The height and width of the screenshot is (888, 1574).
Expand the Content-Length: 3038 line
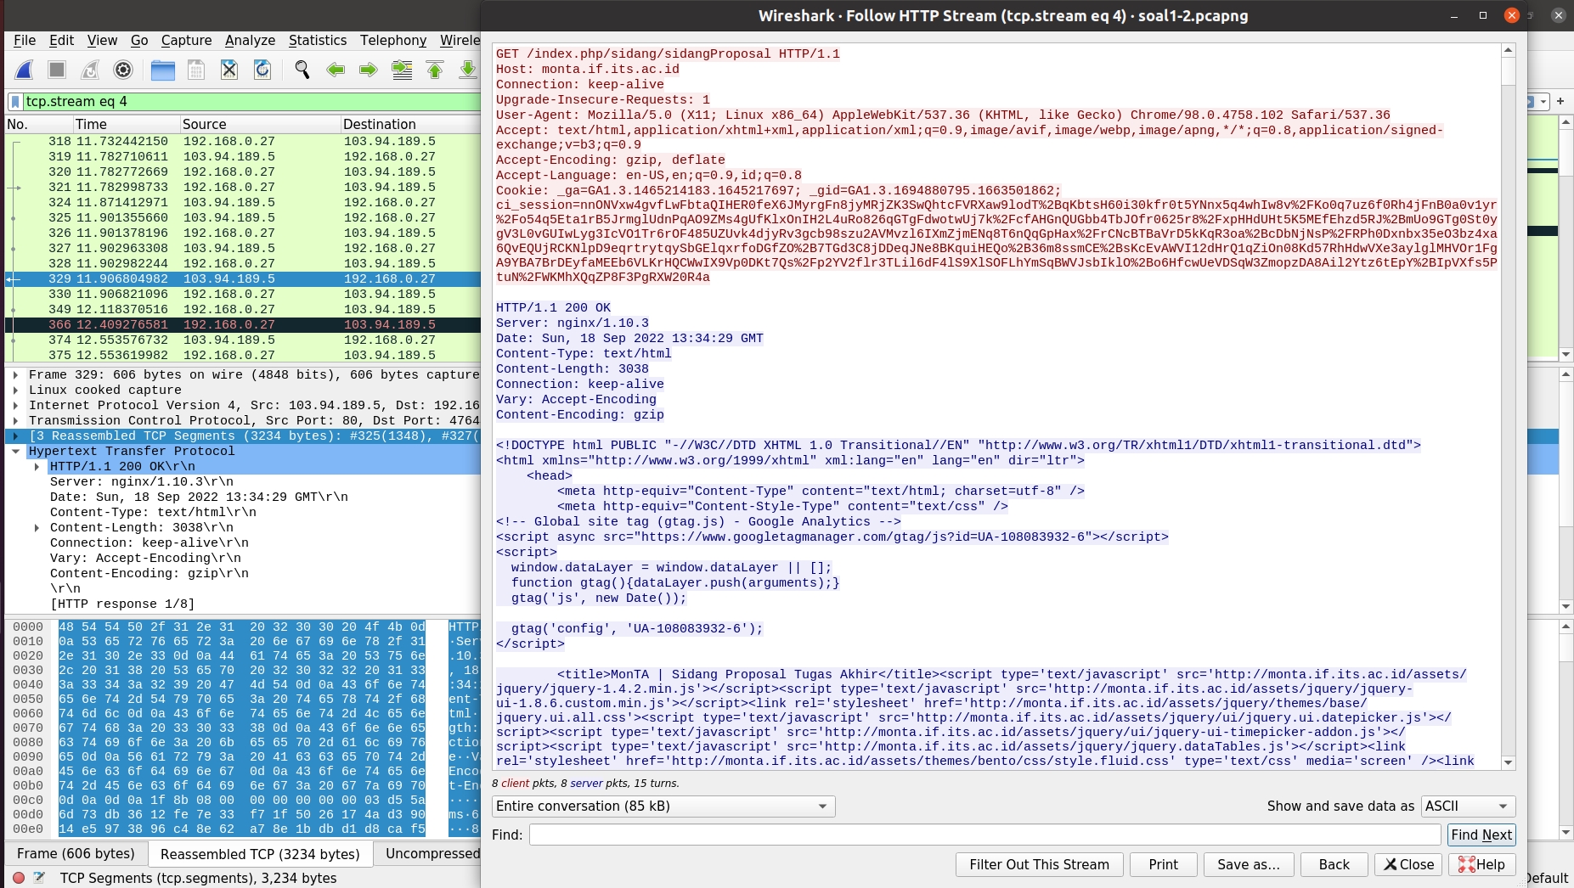click(x=37, y=527)
